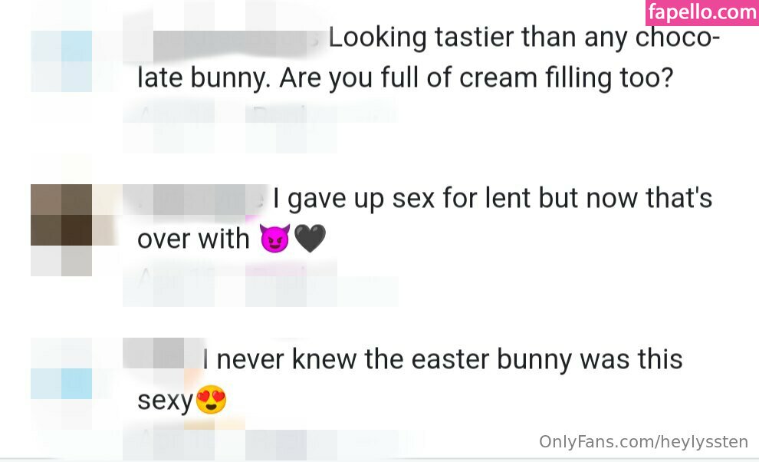Screen dimensions: 759x462
Task: Click the "over with" text line
Action: point(193,239)
